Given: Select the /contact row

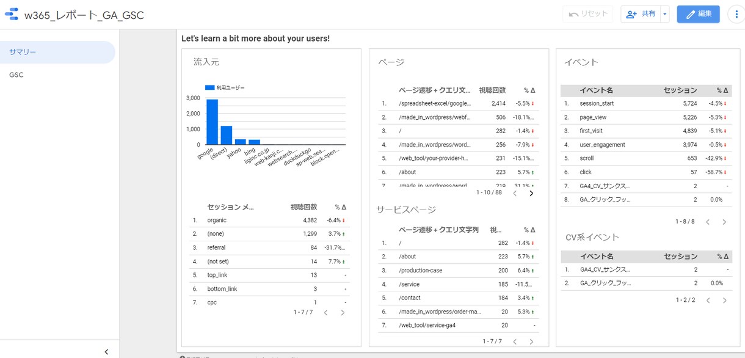Looking at the screenshot, I should pyautogui.click(x=458, y=298).
